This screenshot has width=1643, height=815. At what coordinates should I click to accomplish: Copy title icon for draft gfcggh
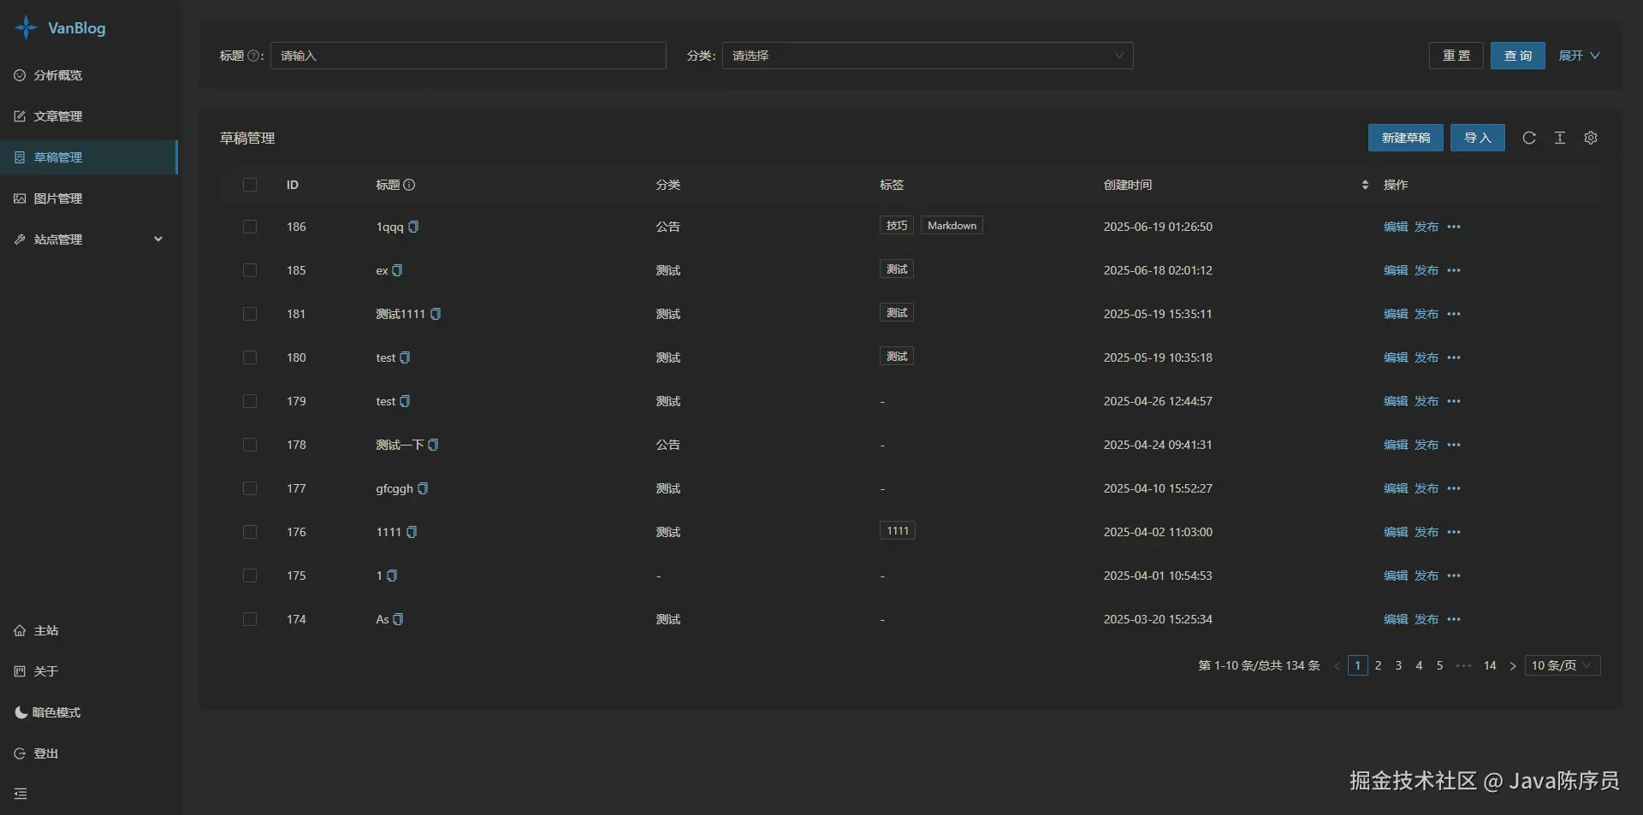tap(423, 488)
